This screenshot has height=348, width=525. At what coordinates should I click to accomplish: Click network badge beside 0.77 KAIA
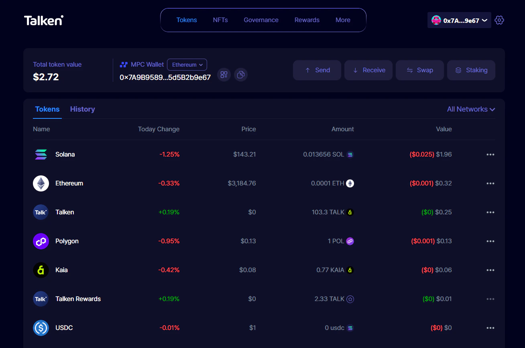(x=350, y=270)
